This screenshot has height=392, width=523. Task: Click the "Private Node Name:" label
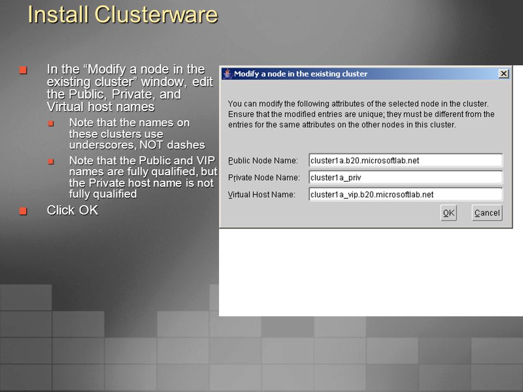coord(264,177)
